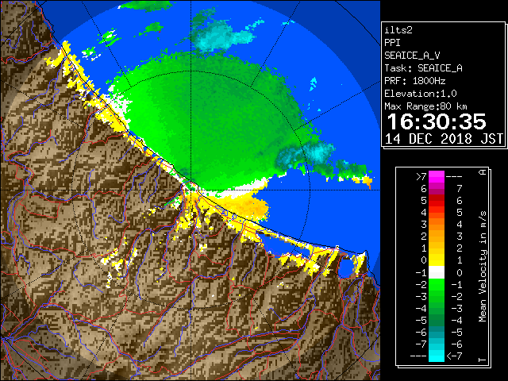
Task: Pick the cyan swatch of the color bar
Action: click(x=437, y=356)
